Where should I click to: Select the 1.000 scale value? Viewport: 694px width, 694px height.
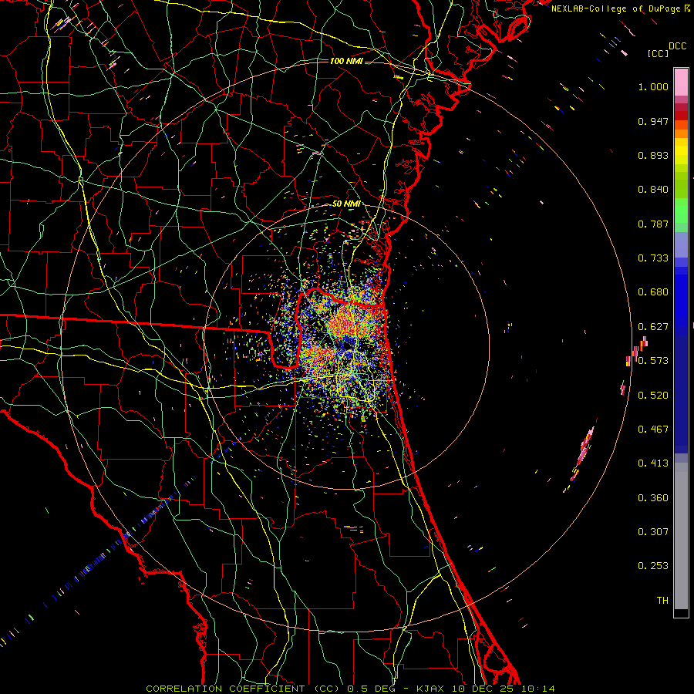click(653, 86)
